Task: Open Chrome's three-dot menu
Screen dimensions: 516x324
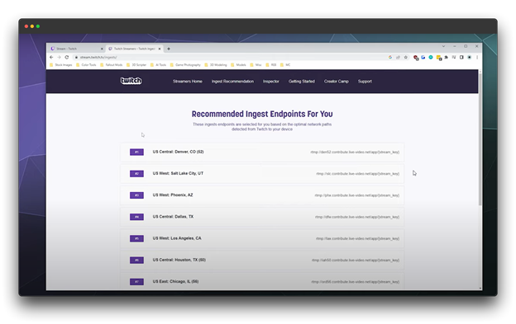Action: (477, 57)
